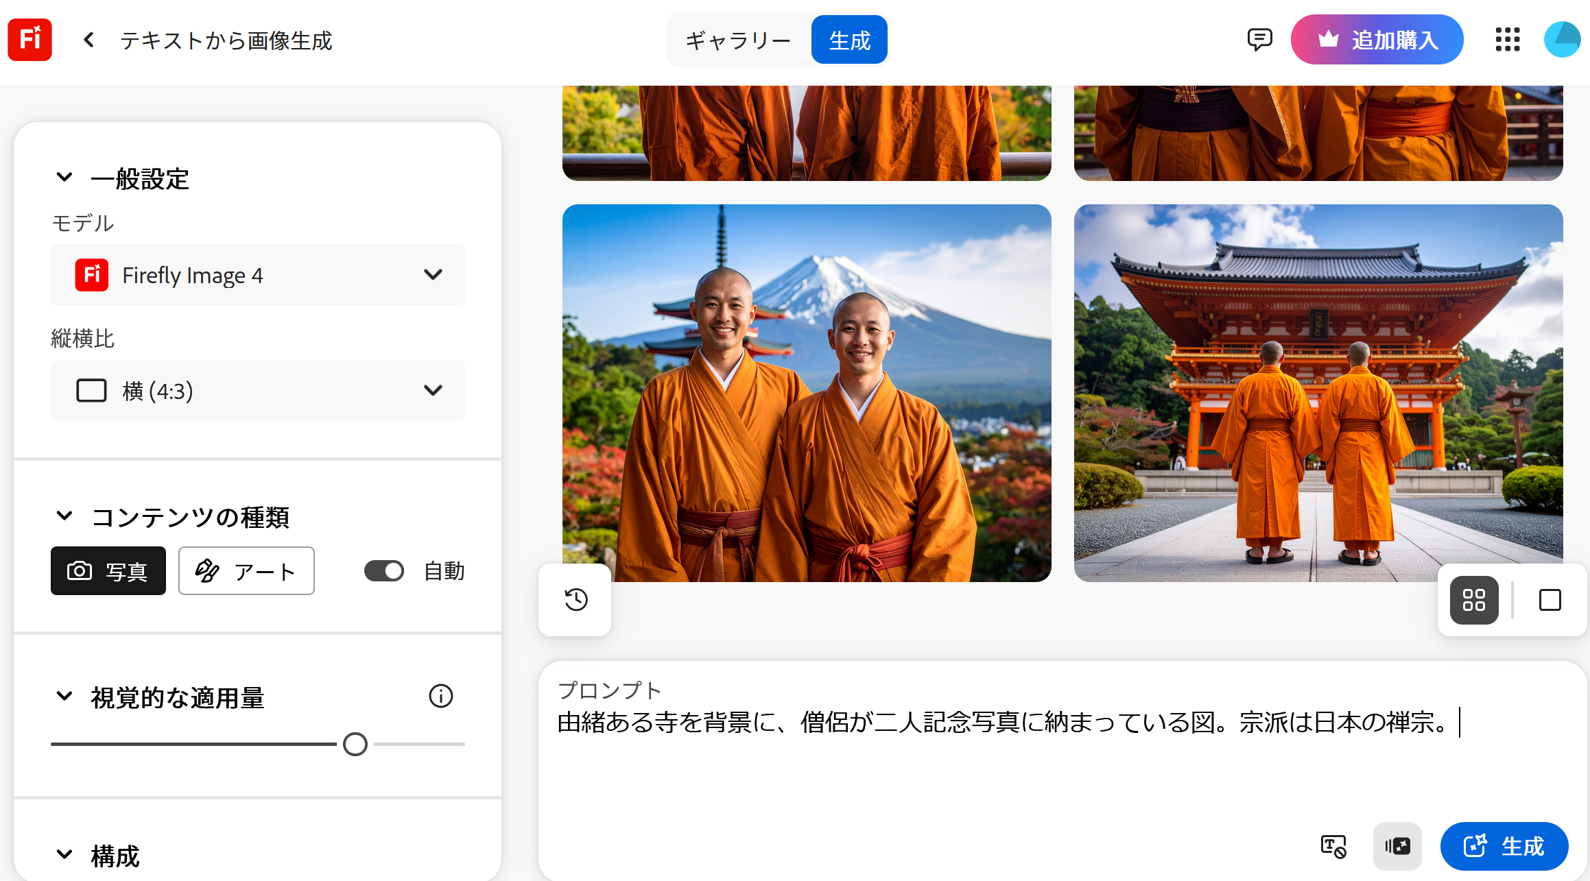The height and width of the screenshot is (881, 1590).
Task: Select the partially visible top-right monk image
Action: tap(1318, 133)
